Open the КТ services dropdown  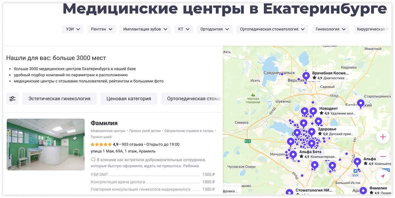tap(184, 29)
